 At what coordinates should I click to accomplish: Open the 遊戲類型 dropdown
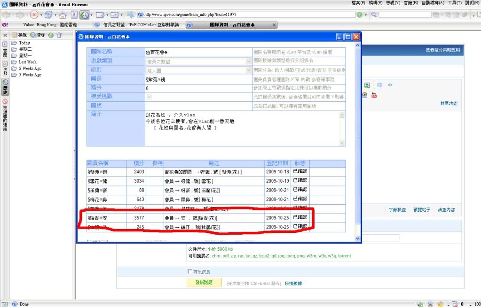248,61
